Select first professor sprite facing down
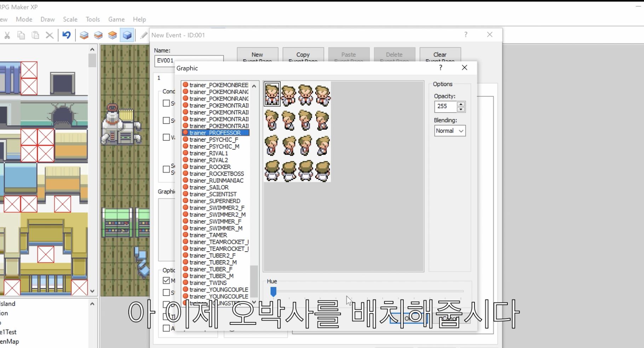644x348 pixels. coord(272,94)
